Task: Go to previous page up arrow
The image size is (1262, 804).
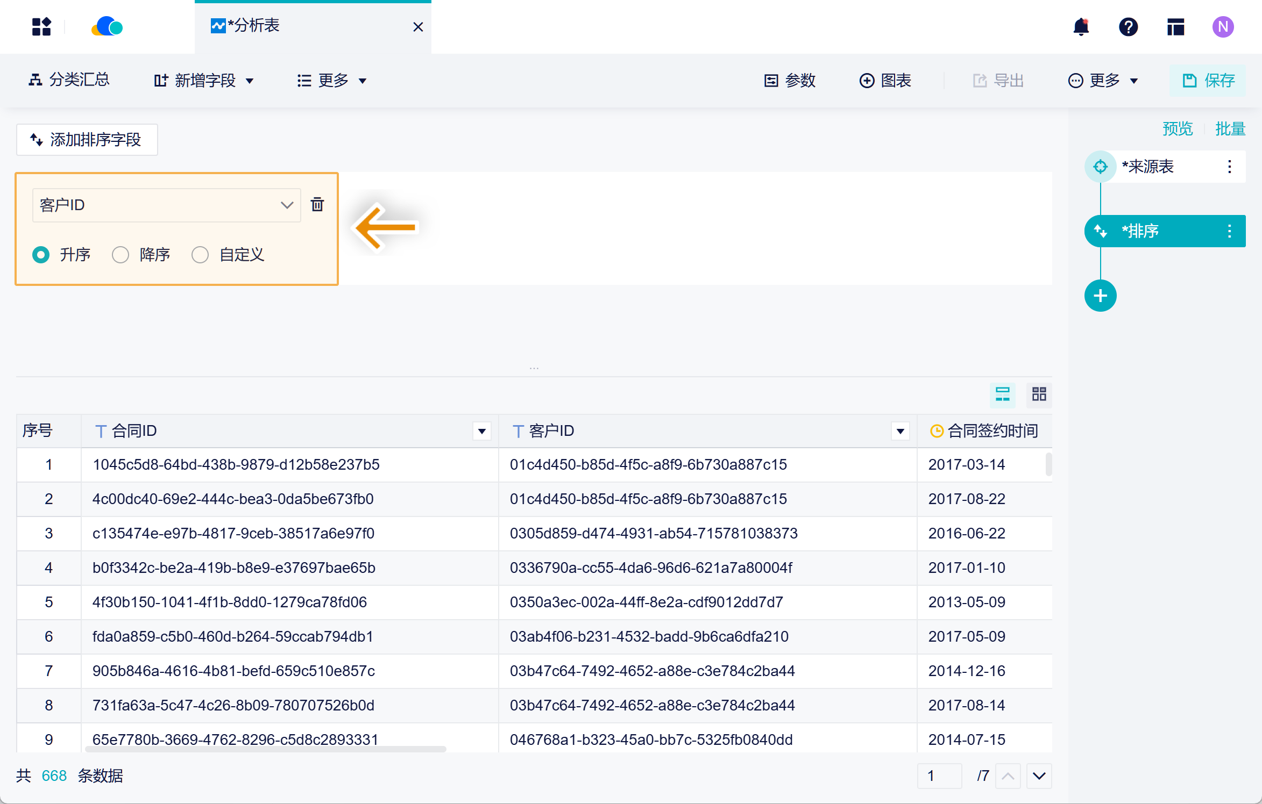Action: pos(1008,776)
